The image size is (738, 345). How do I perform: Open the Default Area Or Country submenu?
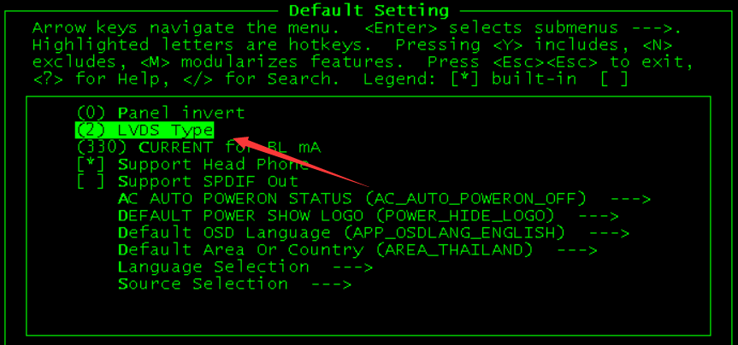coord(357,250)
